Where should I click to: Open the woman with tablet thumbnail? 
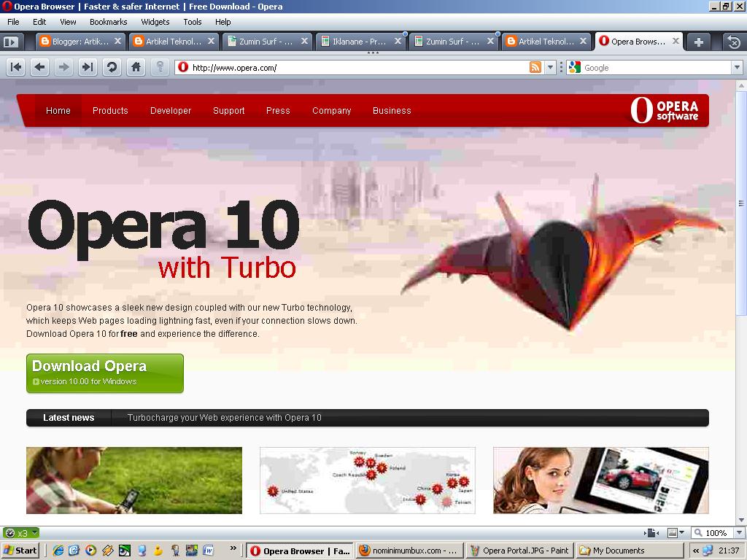601,481
